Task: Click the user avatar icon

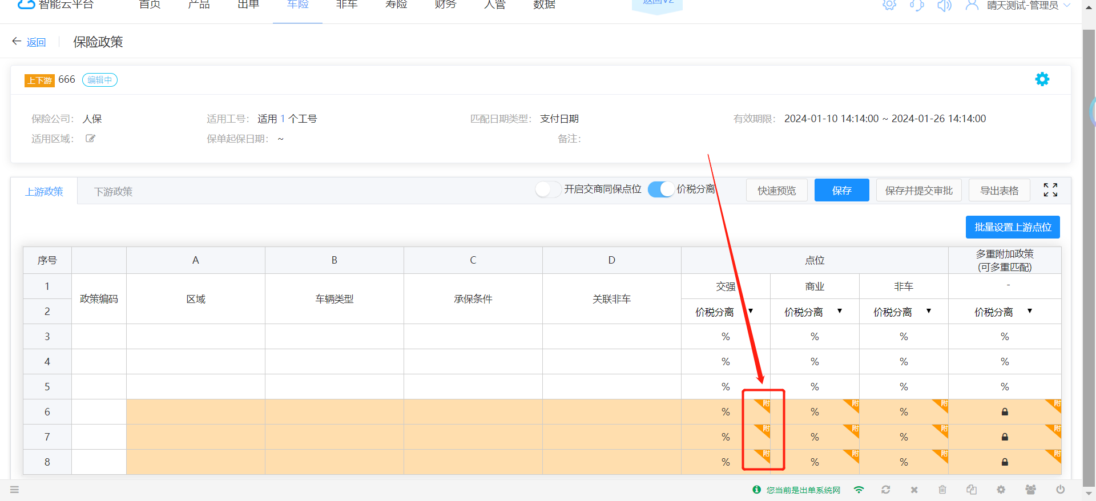Action: [x=972, y=5]
